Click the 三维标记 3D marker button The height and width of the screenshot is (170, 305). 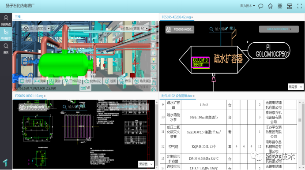(73, 81)
